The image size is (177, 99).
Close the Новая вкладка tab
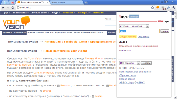click(81, 3)
